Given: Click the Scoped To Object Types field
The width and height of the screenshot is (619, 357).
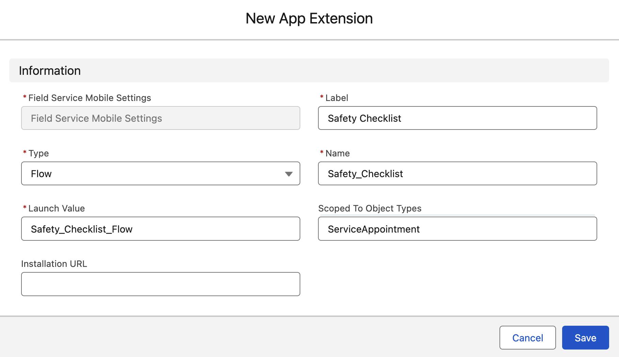Looking at the screenshot, I should (457, 229).
